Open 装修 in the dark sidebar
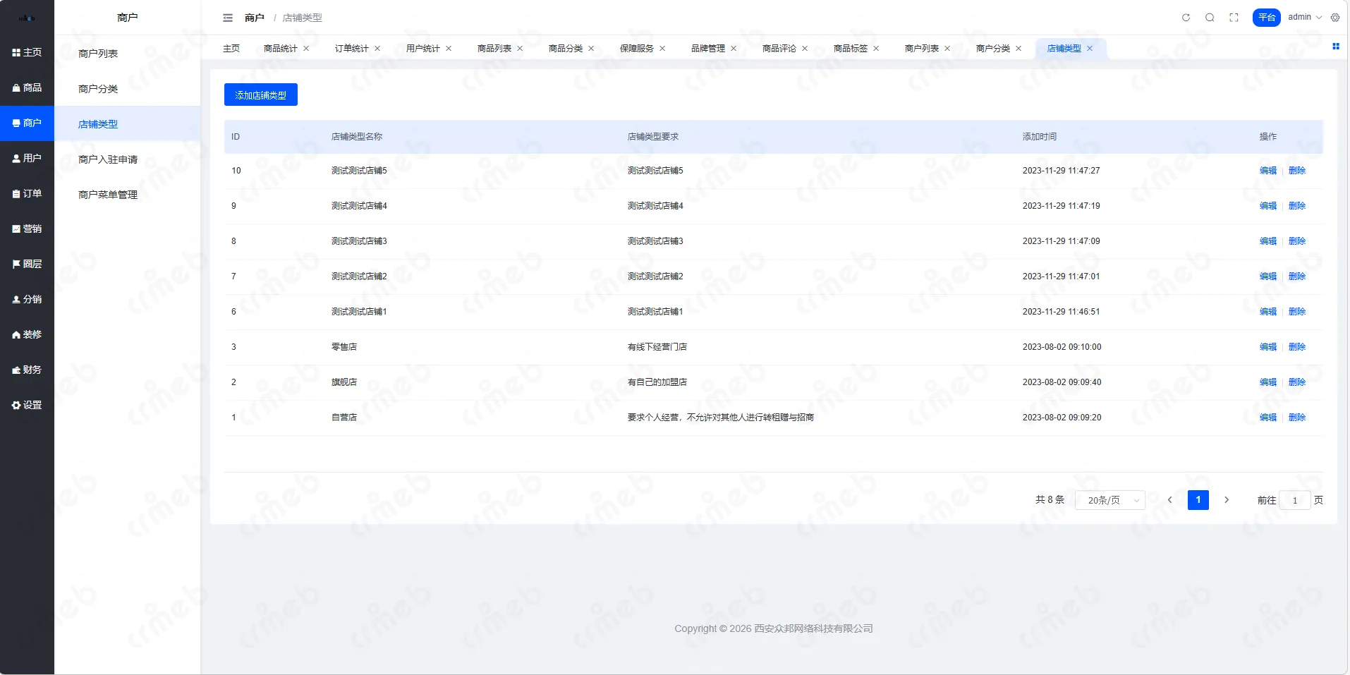The image size is (1350, 675). pos(27,335)
